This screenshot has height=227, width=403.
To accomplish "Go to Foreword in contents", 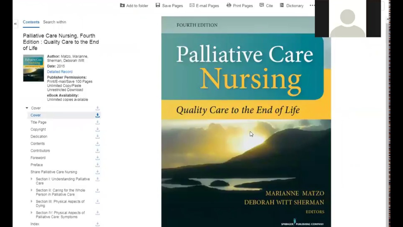I will pyautogui.click(x=38, y=158).
